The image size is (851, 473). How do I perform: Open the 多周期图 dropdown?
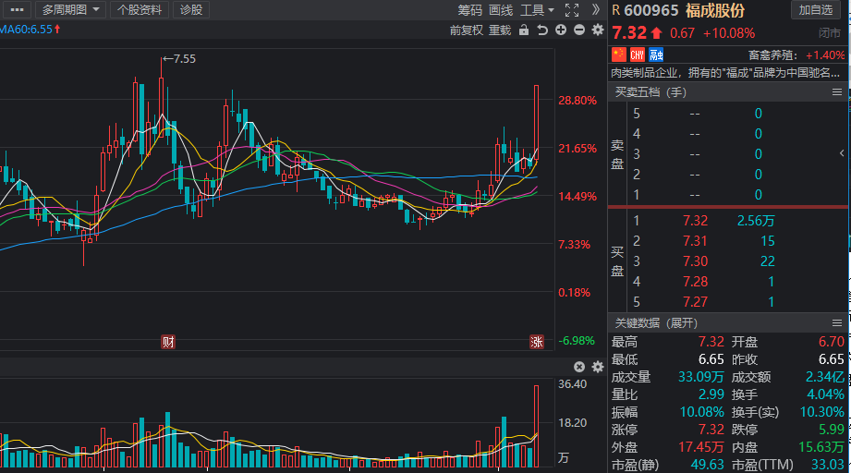[x=71, y=10]
